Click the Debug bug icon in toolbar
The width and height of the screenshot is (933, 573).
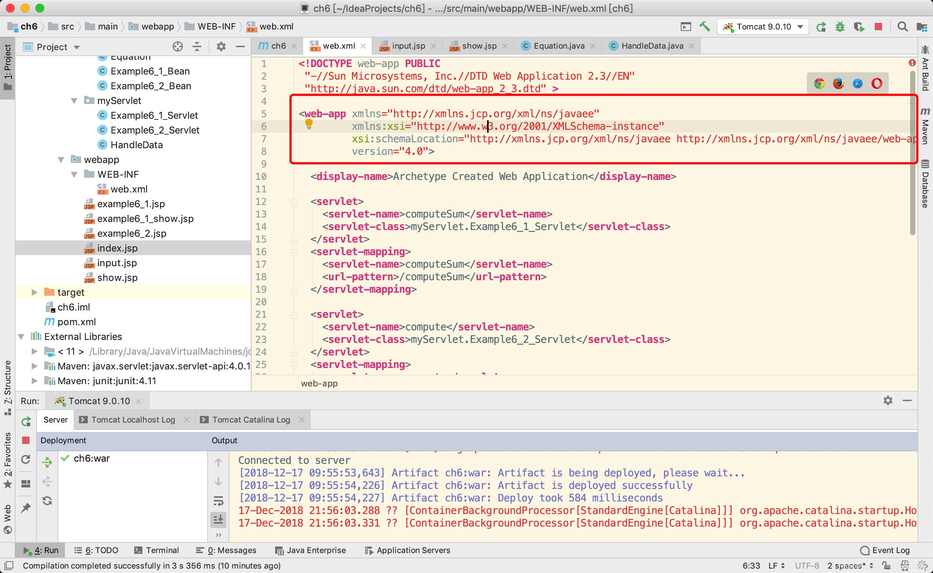(840, 27)
